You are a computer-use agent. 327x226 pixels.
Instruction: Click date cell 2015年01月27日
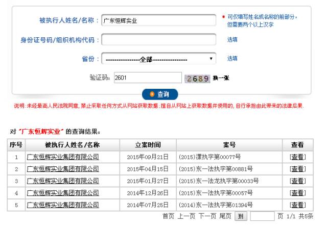pyautogui.click(x=148, y=181)
